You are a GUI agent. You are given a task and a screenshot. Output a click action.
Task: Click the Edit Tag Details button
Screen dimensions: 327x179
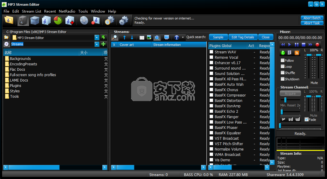(x=243, y=37)
